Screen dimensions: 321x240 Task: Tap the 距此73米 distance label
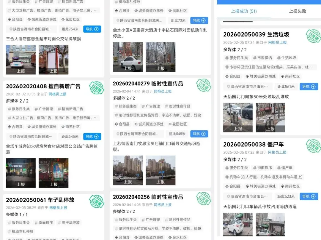pyautogui.click(x=178, y=20)
